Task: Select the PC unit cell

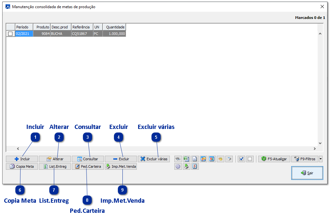Action: pyautogui.click(x=98, y=34)
